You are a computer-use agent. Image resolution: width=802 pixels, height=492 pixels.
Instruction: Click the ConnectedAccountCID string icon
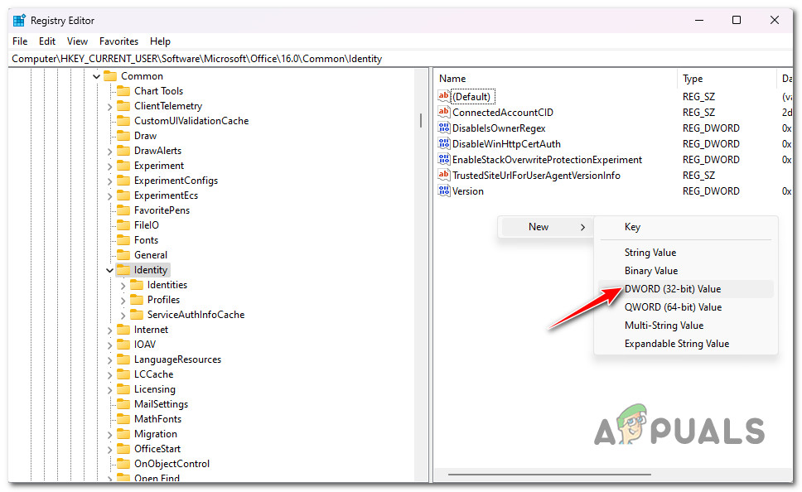pos(443,112)
